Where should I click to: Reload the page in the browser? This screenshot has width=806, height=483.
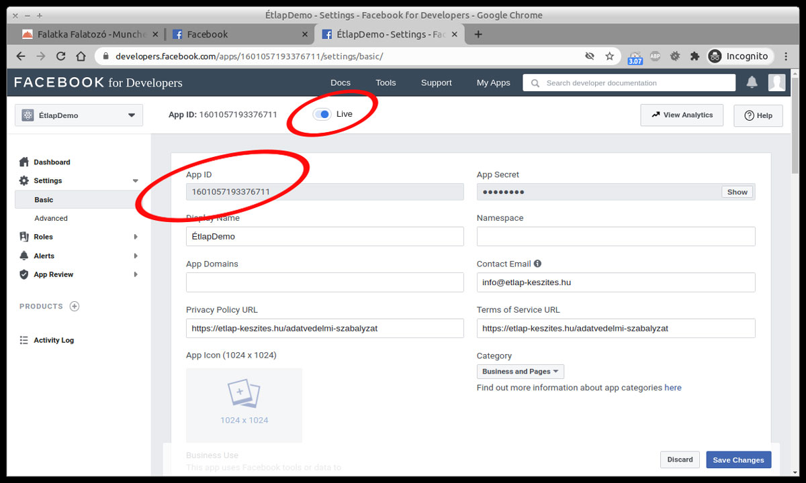[61, 56]
